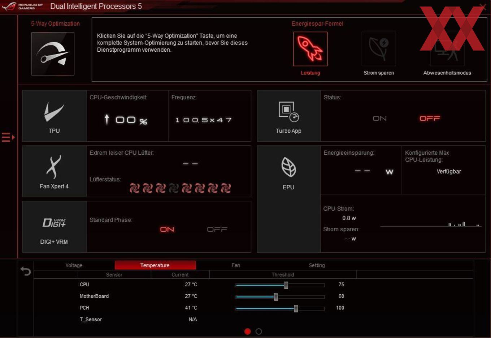Viewport: 491px width, 338px height.
Task: Select the second page indicator dot
Action: click(259, 331)
